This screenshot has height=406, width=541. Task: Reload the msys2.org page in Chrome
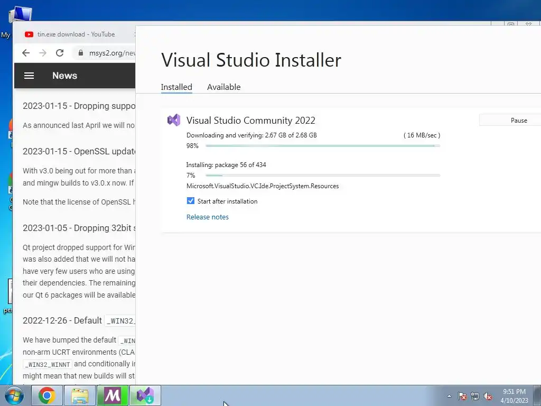coord(60,53)
